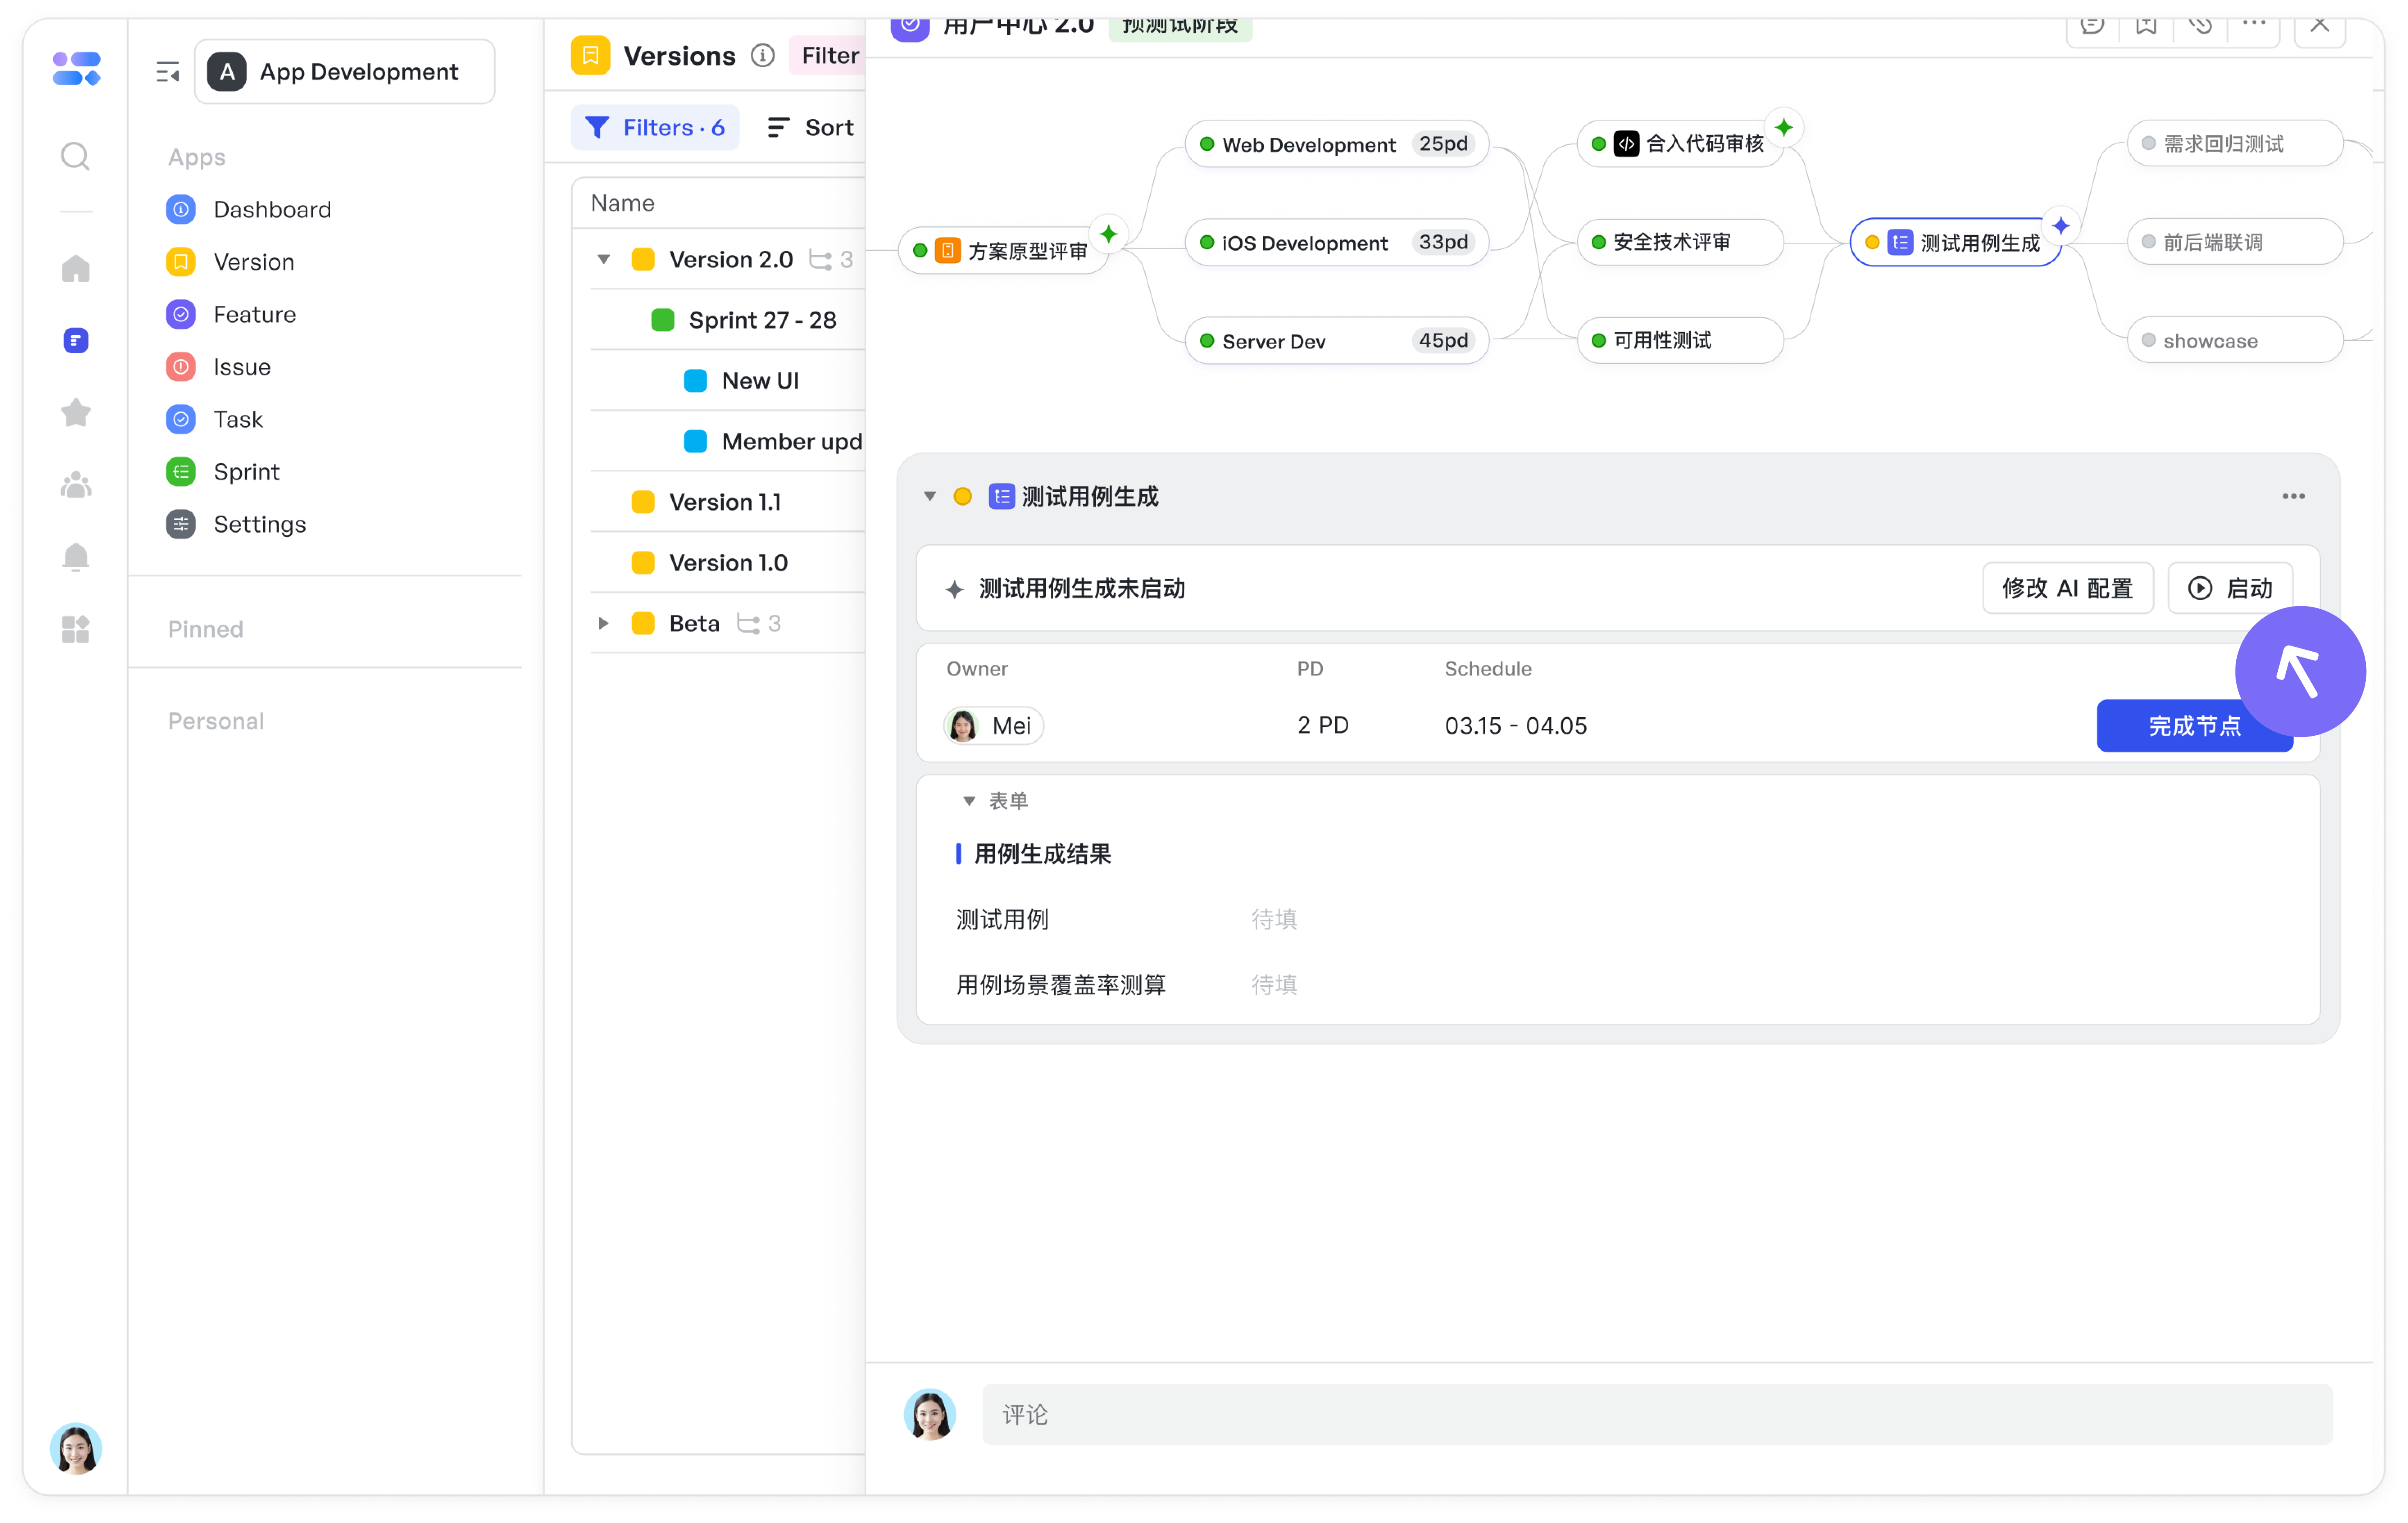Screen dimensions: 2408x1523
Task: Click the 待填 value for 测试用例
Action: 1274,919
